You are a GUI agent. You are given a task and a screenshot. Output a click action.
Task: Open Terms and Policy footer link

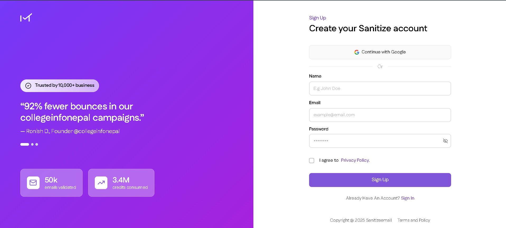(414, 220)
